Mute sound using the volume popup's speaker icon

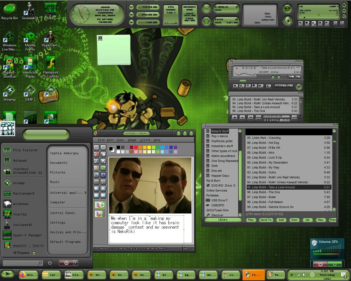[314, 243]
